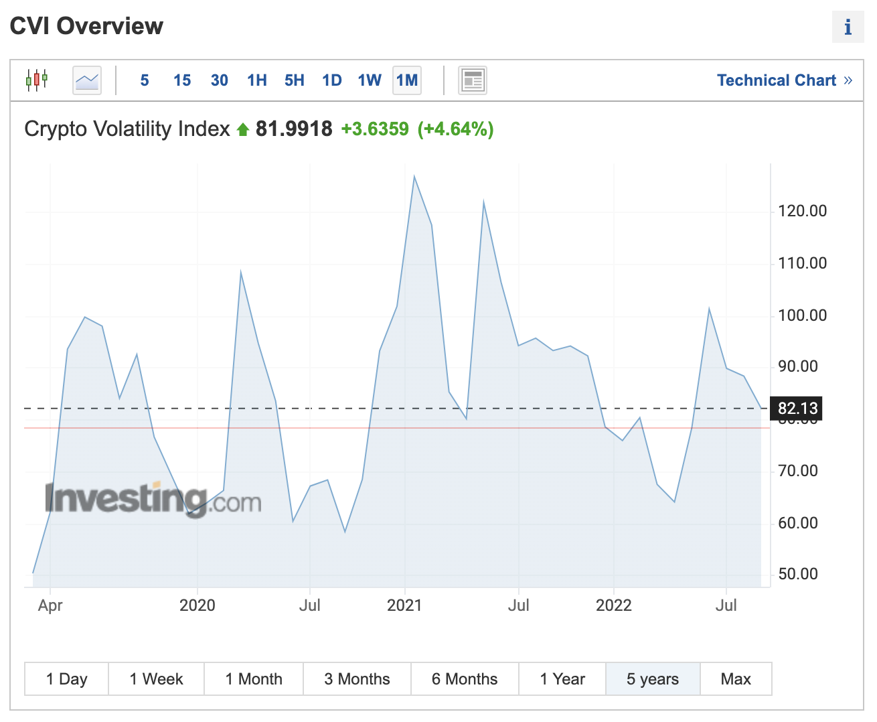Select the 1W timeframe icon
877x722 pixels.
(369, 80)
